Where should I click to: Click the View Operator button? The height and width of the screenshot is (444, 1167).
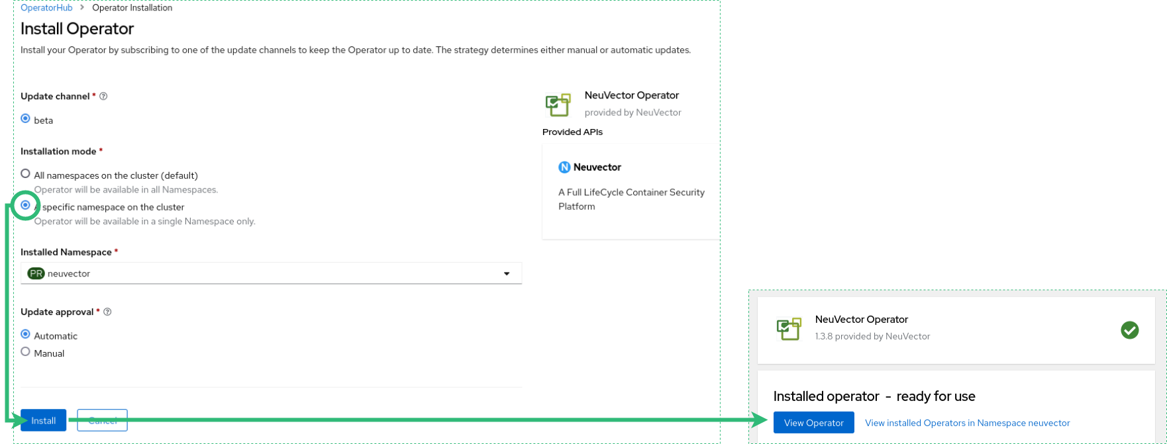813,423
